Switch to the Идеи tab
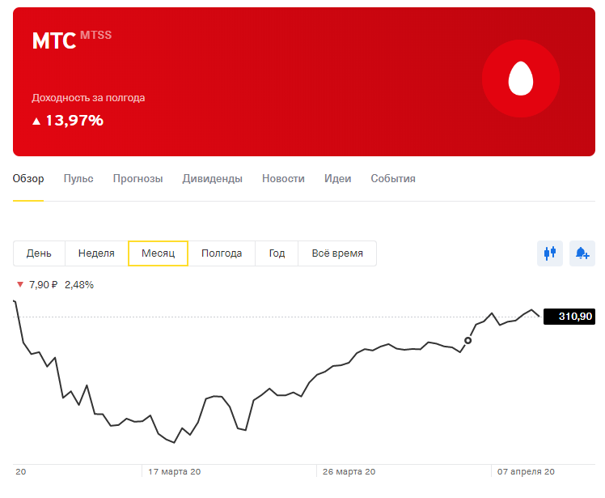Screen dimensions: 605x498 [337, 178]
